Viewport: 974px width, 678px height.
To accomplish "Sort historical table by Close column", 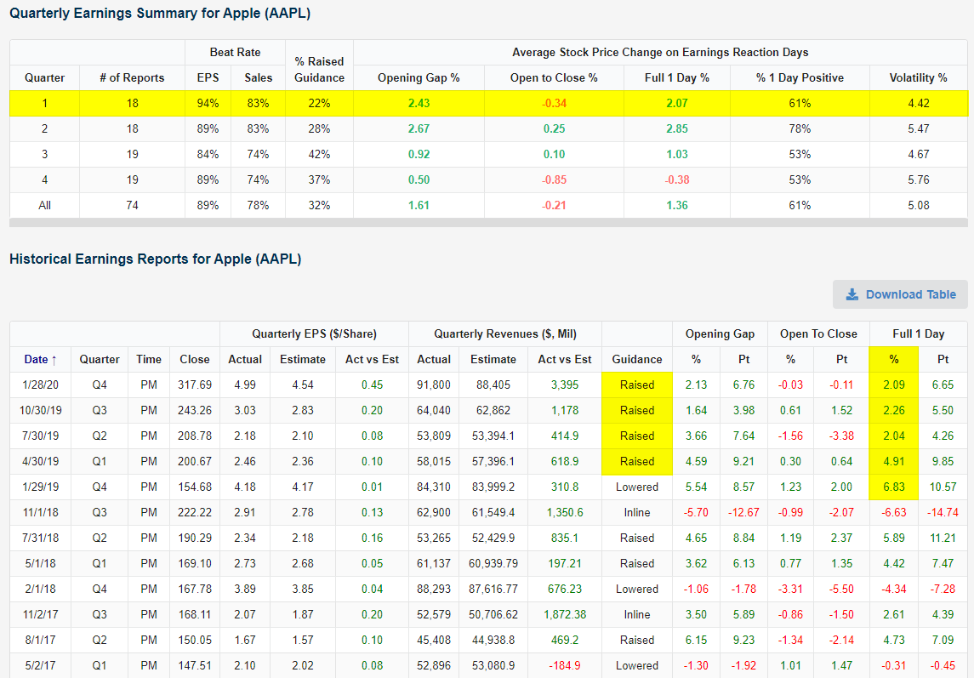I will [x=195, y=359].
